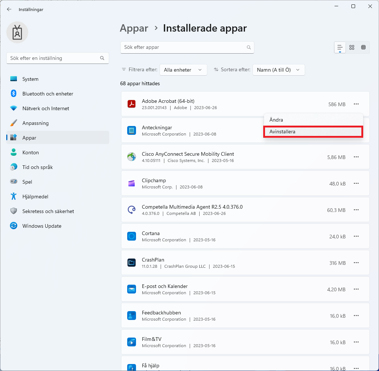Open more options for Feedbackhubben
This screenshot has height=371, width=379.
coord(356,316)
